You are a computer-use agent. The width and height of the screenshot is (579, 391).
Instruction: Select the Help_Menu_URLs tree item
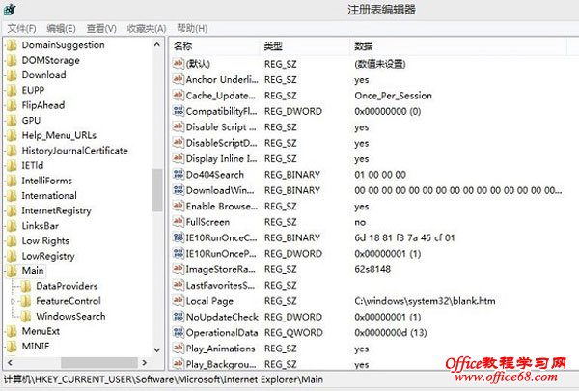pos(59,135)
